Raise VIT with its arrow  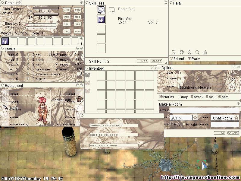point(28,64)
